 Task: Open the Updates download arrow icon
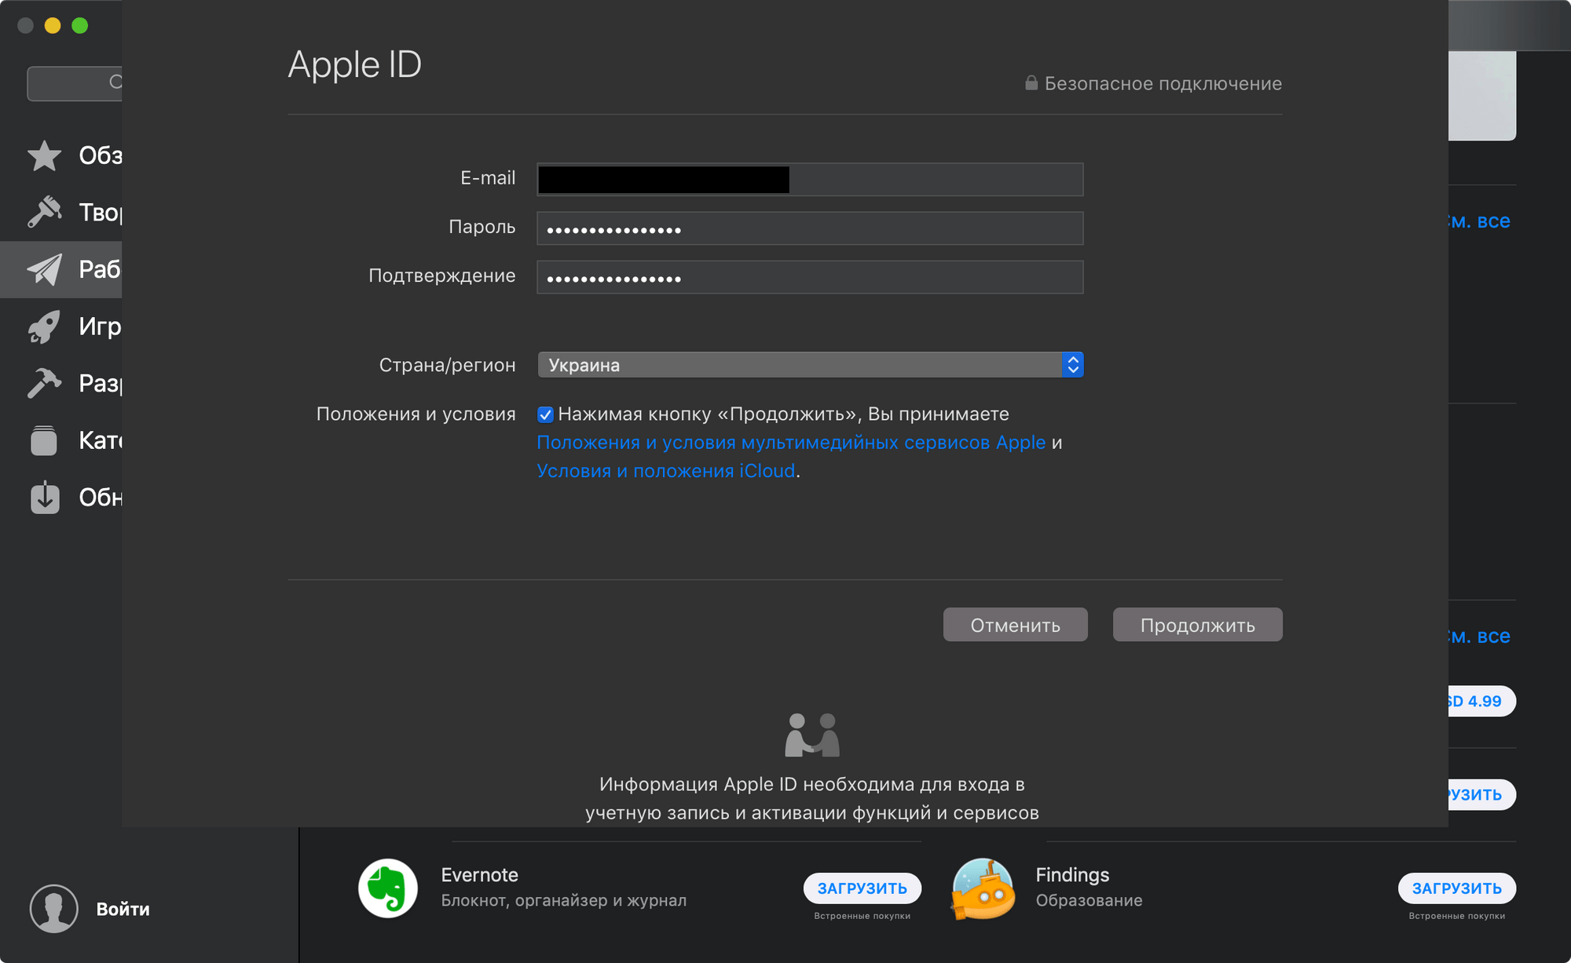click(44, 497)
